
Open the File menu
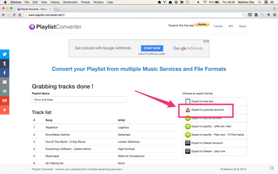coord(27,2)
